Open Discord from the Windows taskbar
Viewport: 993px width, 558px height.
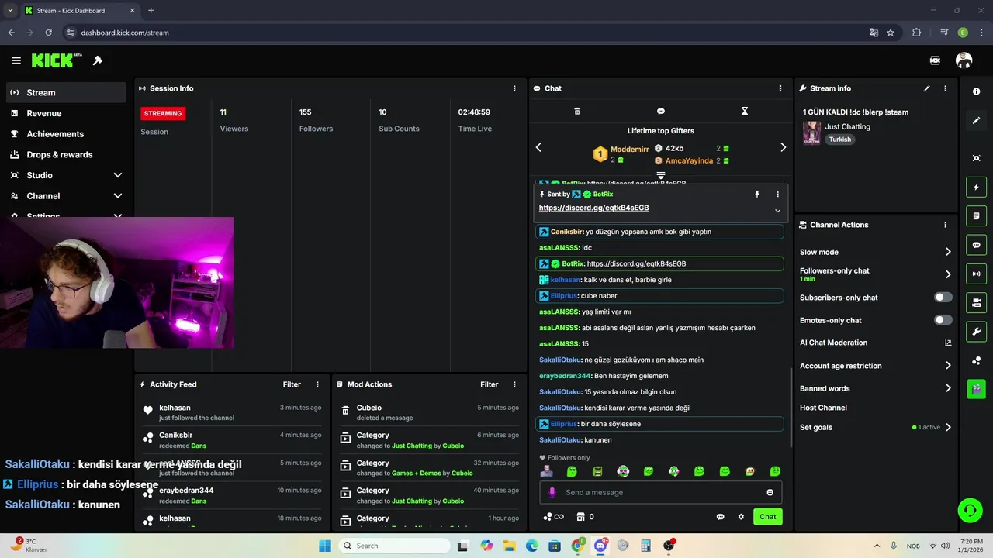pyautogui.click(x=600, y=546)
